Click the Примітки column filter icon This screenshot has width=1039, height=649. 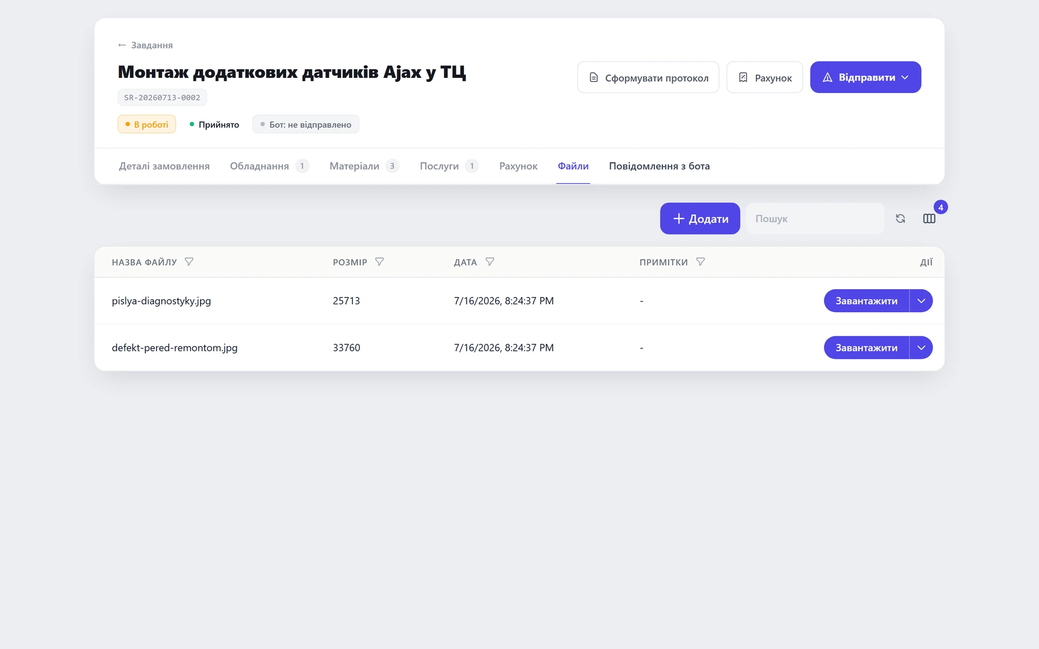[701, 262]
